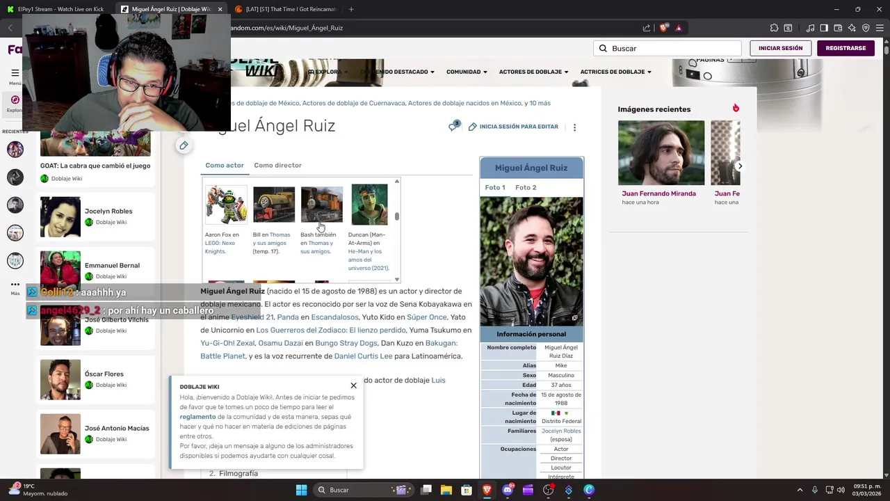
Task: Open the Bungo Stray Dogs link
Action: pos(346,343)
